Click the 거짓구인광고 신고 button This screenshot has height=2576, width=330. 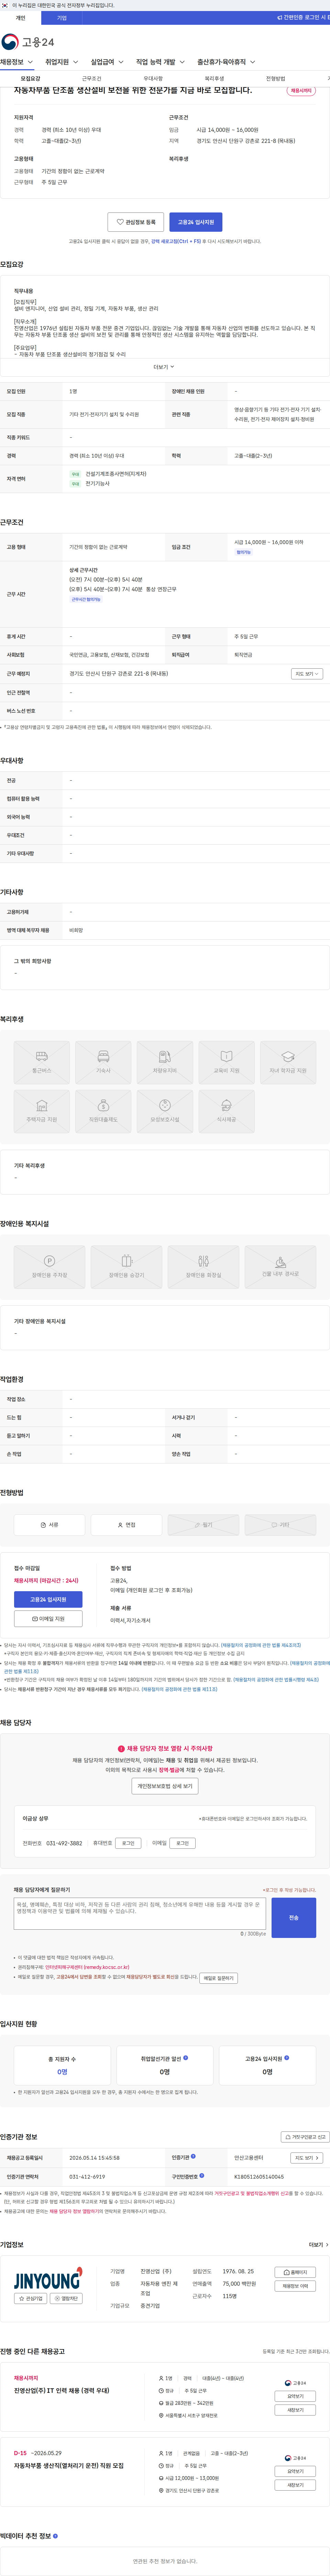(305, 2137)
